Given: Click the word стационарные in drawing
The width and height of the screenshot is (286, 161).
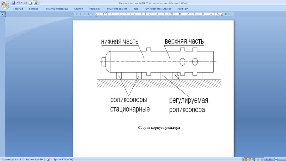Looking at the screenshot, I should click(x=130, y=109).
